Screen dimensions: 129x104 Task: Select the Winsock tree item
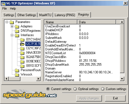27,74
